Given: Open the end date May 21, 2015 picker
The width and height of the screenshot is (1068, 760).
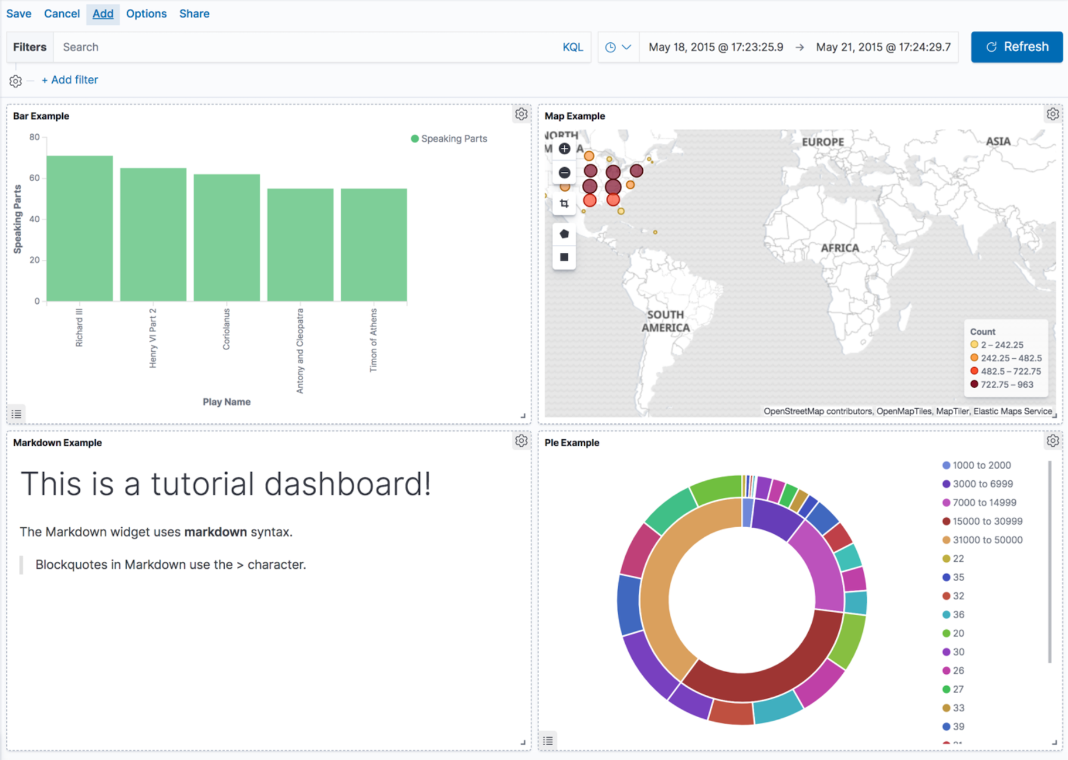Looking at the screenshot, I should (x=883, y=47).
